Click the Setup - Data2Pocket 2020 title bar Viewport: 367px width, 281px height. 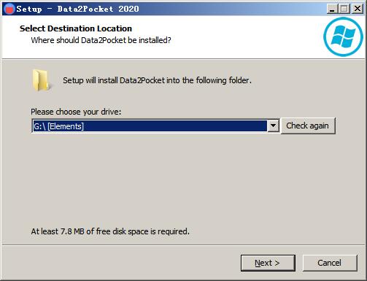pyautogui.click(x=170, y=9)
